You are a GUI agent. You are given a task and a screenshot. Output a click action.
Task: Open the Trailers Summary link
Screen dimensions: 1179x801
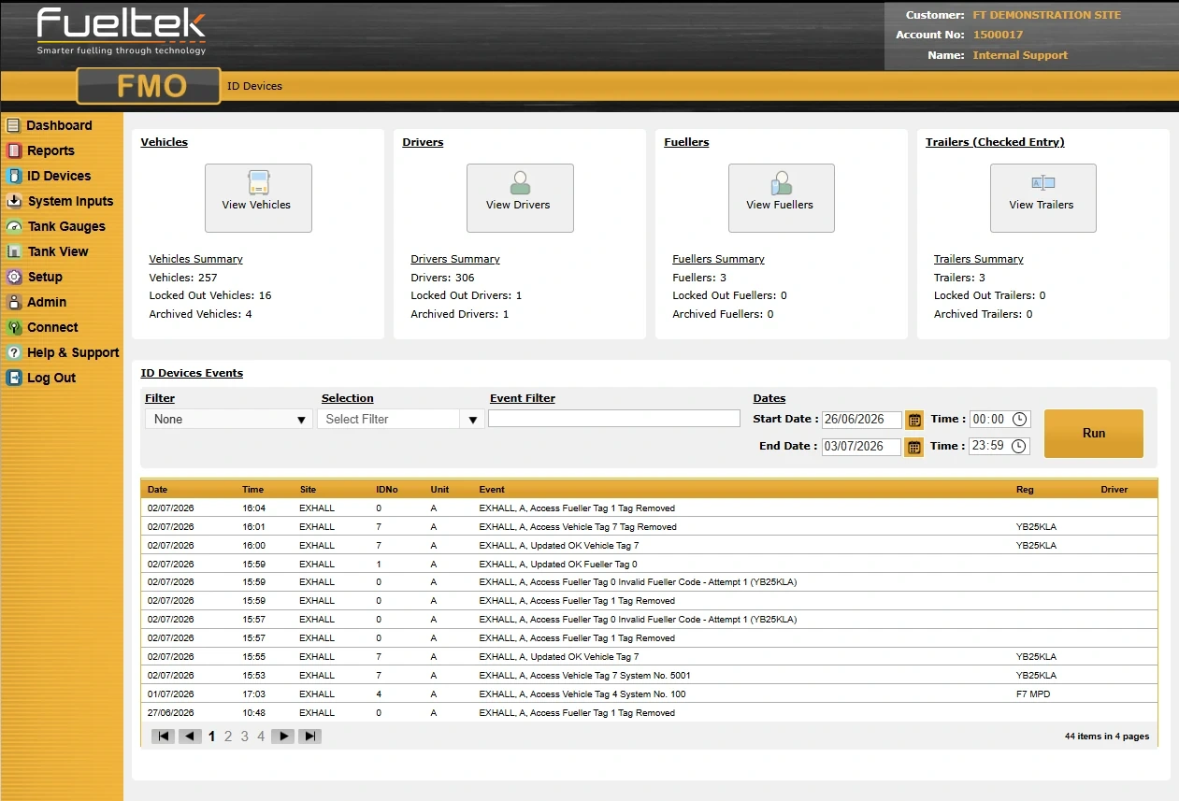[978, 259]
